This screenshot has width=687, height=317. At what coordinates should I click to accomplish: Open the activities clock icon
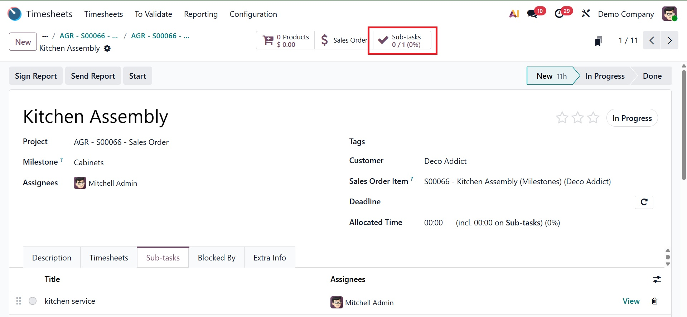tap(559, 14)
